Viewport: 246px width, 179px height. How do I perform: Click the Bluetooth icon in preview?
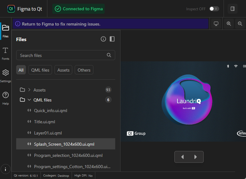point(228,66)
